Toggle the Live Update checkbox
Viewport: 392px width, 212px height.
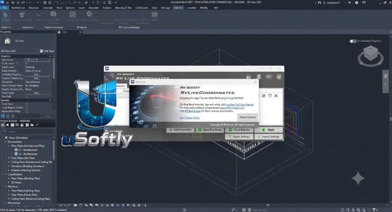click(x=107, y=131)
